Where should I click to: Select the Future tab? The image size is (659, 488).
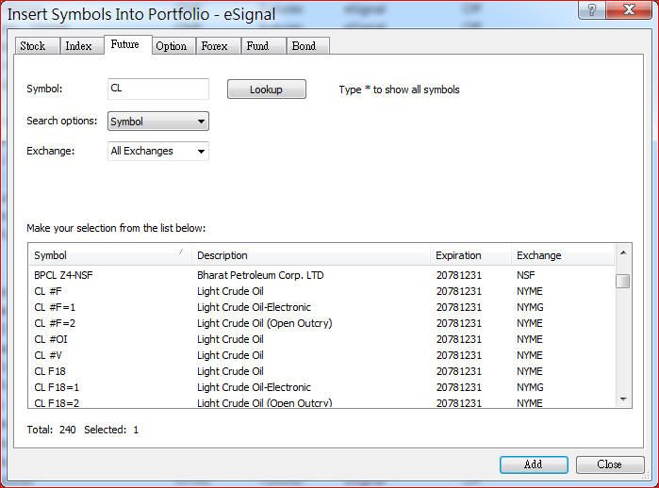click(x=128, y=44)
